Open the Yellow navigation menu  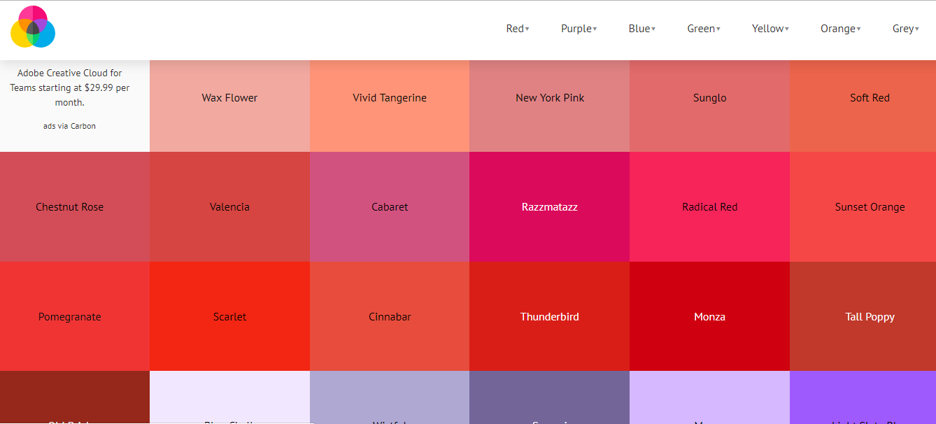(x=770, y=29)
